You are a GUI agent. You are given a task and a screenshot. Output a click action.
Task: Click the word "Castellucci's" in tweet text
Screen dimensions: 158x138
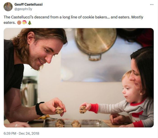[22, 17]
